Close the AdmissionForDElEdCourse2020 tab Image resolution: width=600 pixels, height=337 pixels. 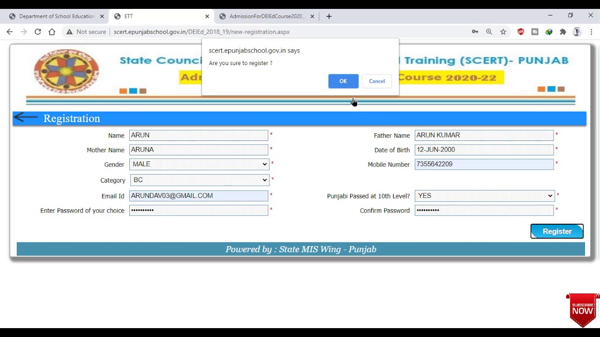(x=312, y=16)
